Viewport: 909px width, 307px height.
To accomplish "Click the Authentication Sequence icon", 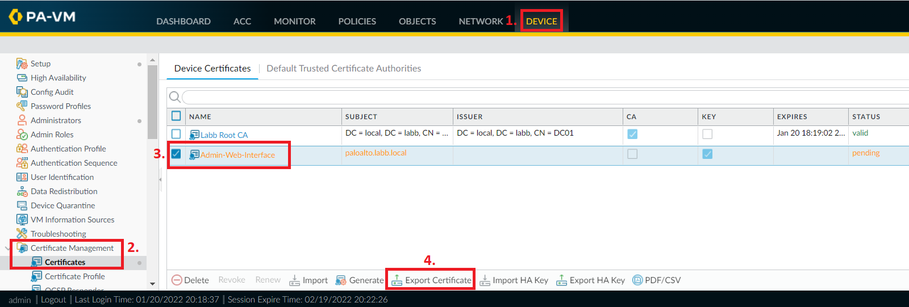I will [x=22, y=163].
